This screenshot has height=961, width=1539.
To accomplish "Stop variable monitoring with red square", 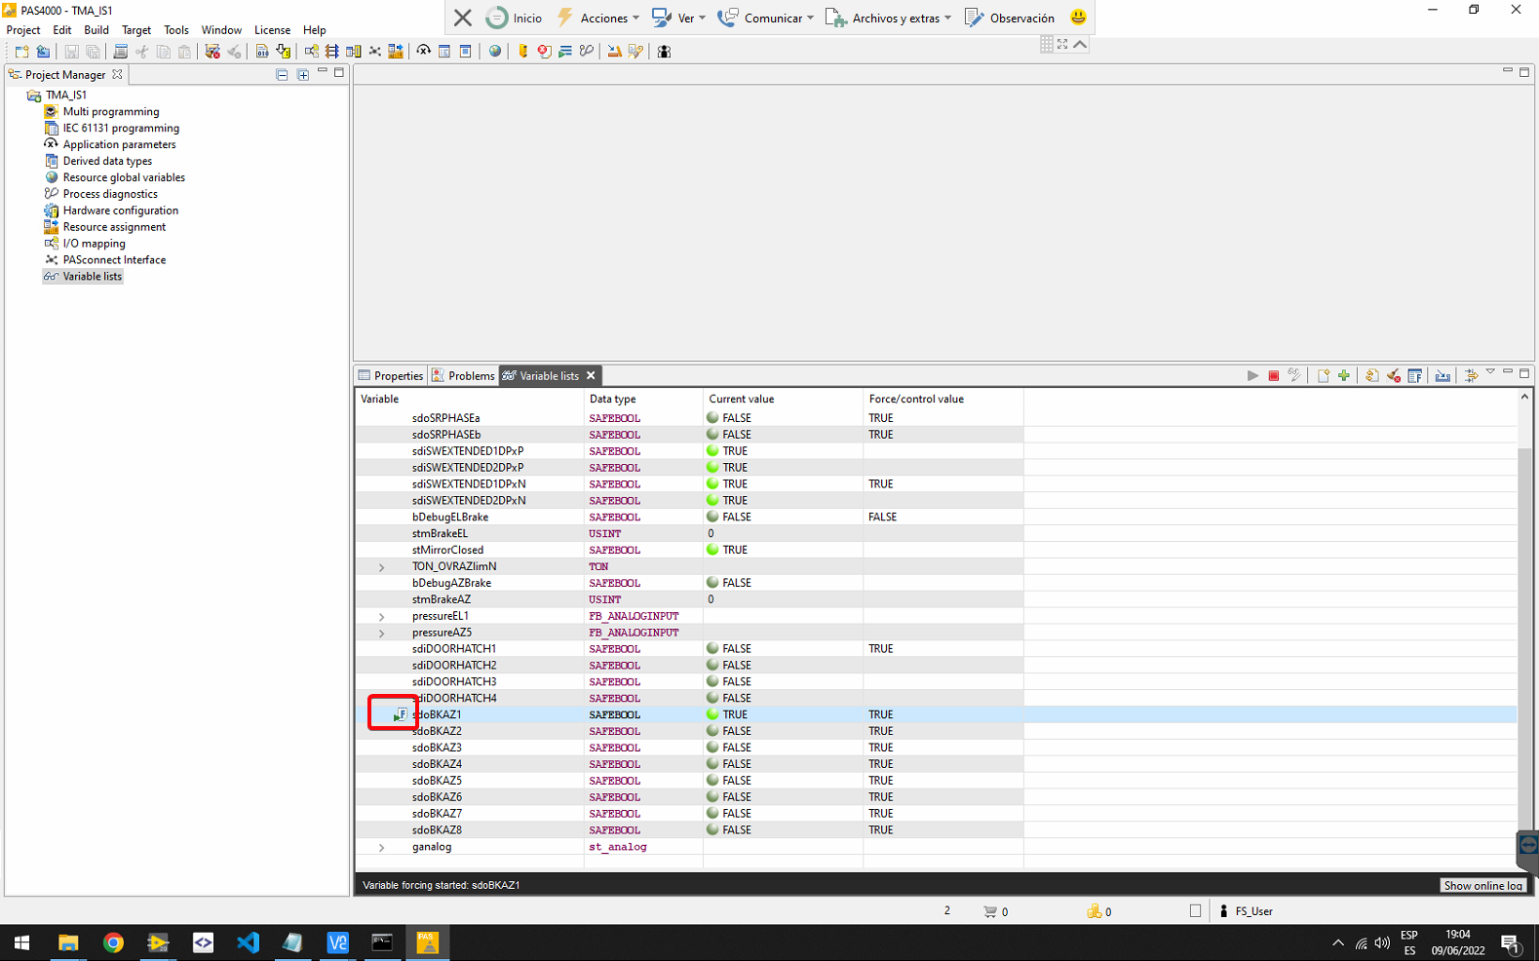I will click(1273, 375).
